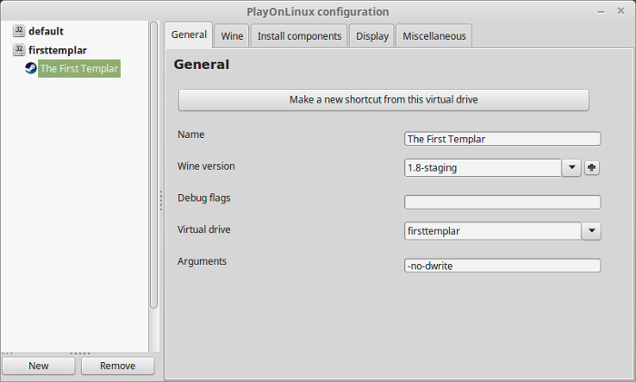Click the Wine version label
The height and width of the screenshot is (382, 636).
(206, 166)
